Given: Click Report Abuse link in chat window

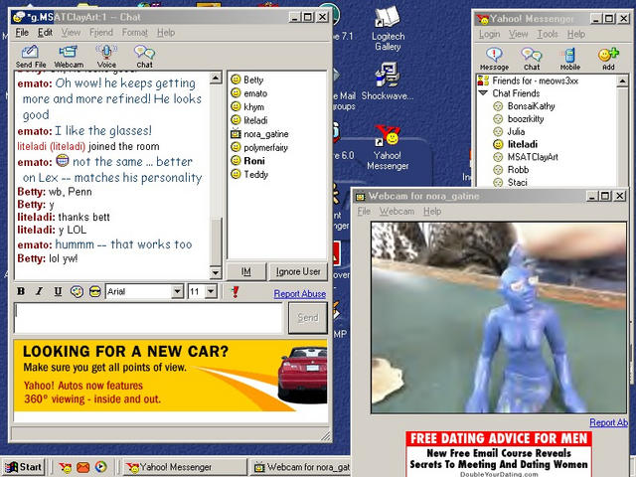Looking at the screenshot, I should (300, 294).
